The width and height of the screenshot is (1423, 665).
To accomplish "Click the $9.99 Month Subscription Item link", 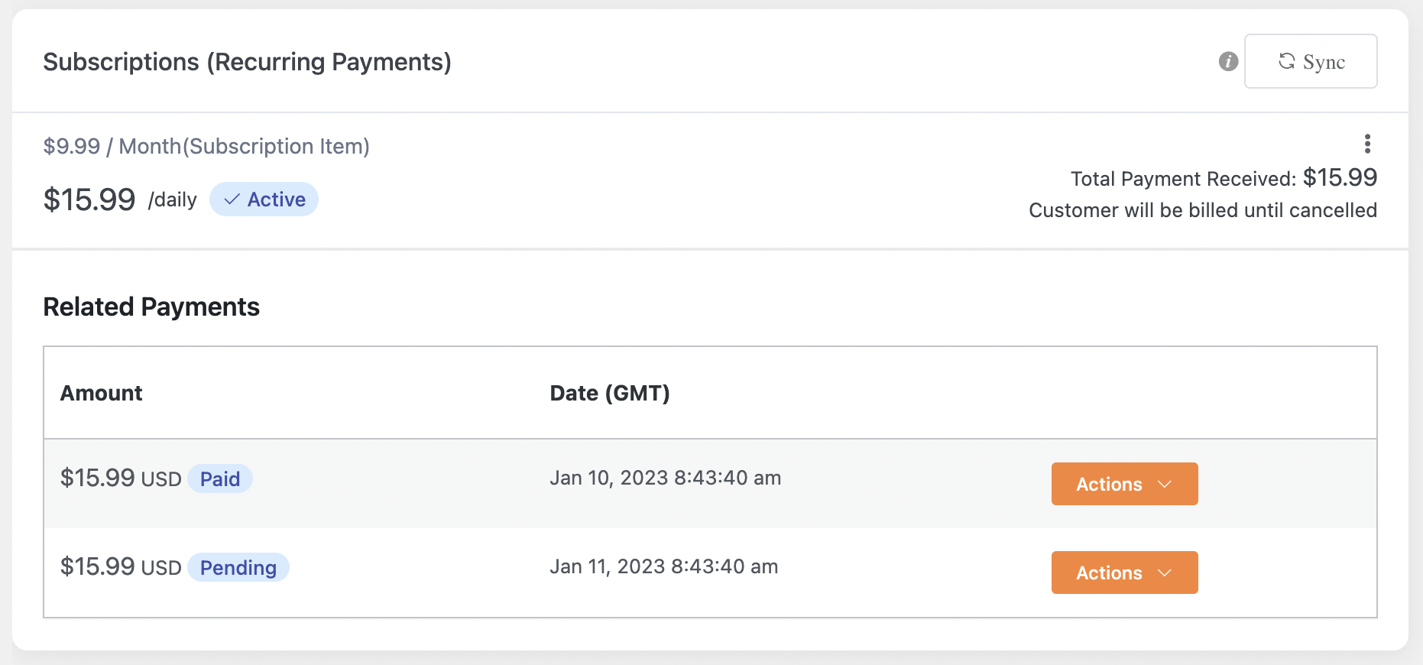I will 207,146.
